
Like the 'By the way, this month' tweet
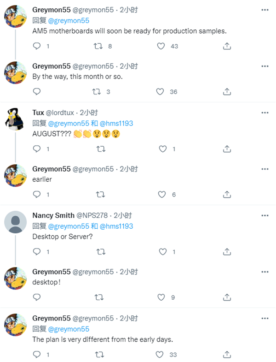[x=161, y=92]
